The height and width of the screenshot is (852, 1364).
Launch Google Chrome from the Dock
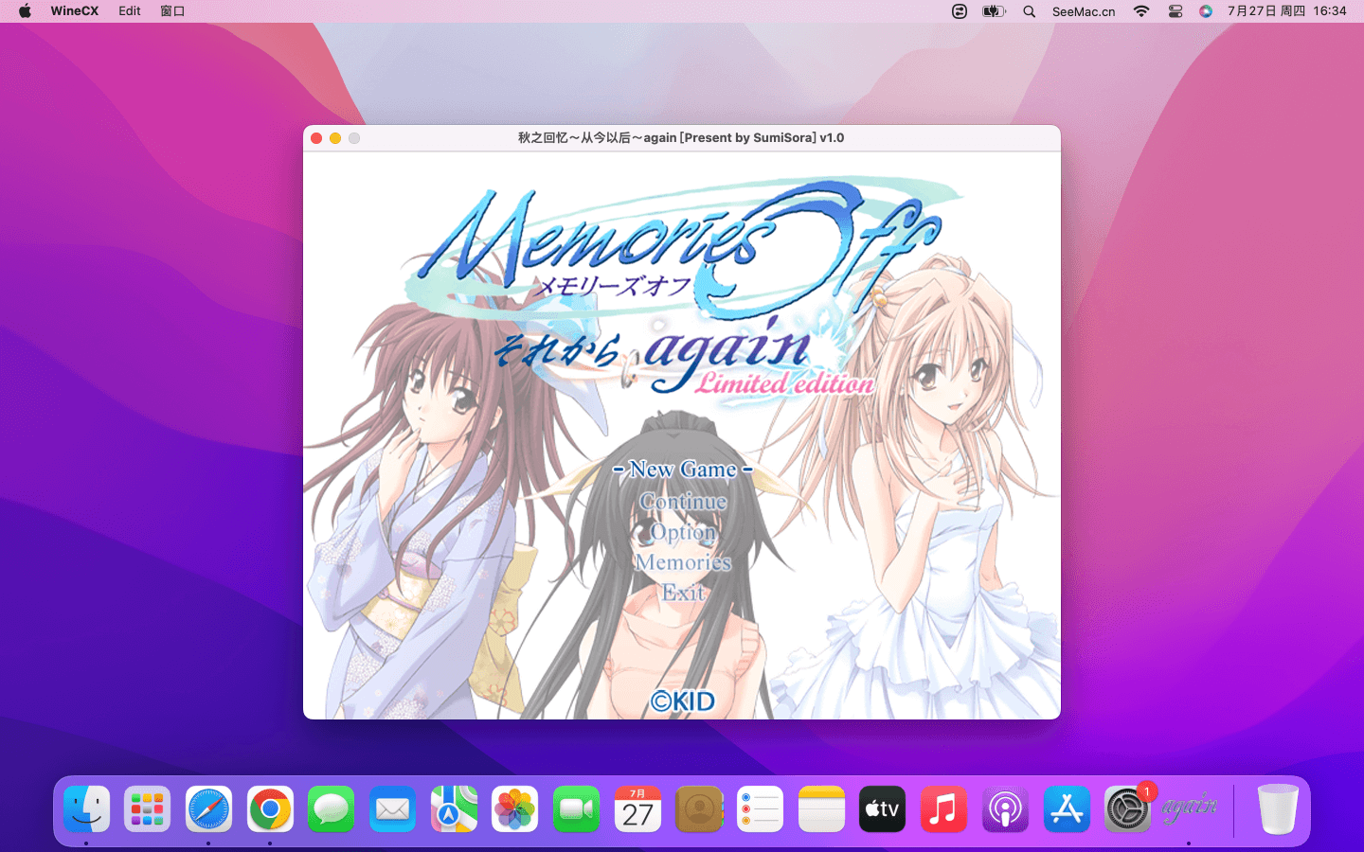point(270,808)
